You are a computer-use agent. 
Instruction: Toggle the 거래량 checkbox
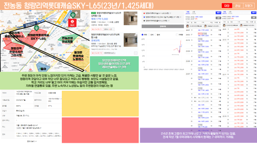coord(177,35)
